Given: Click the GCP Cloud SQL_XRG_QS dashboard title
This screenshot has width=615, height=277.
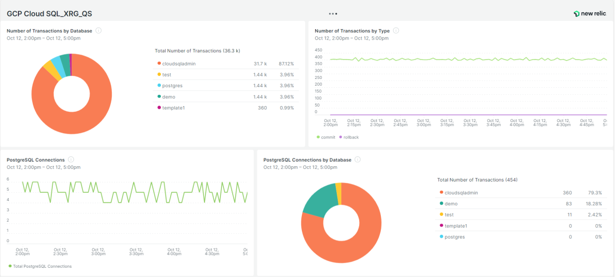Looking at the screenshot, I should [49, 14].
